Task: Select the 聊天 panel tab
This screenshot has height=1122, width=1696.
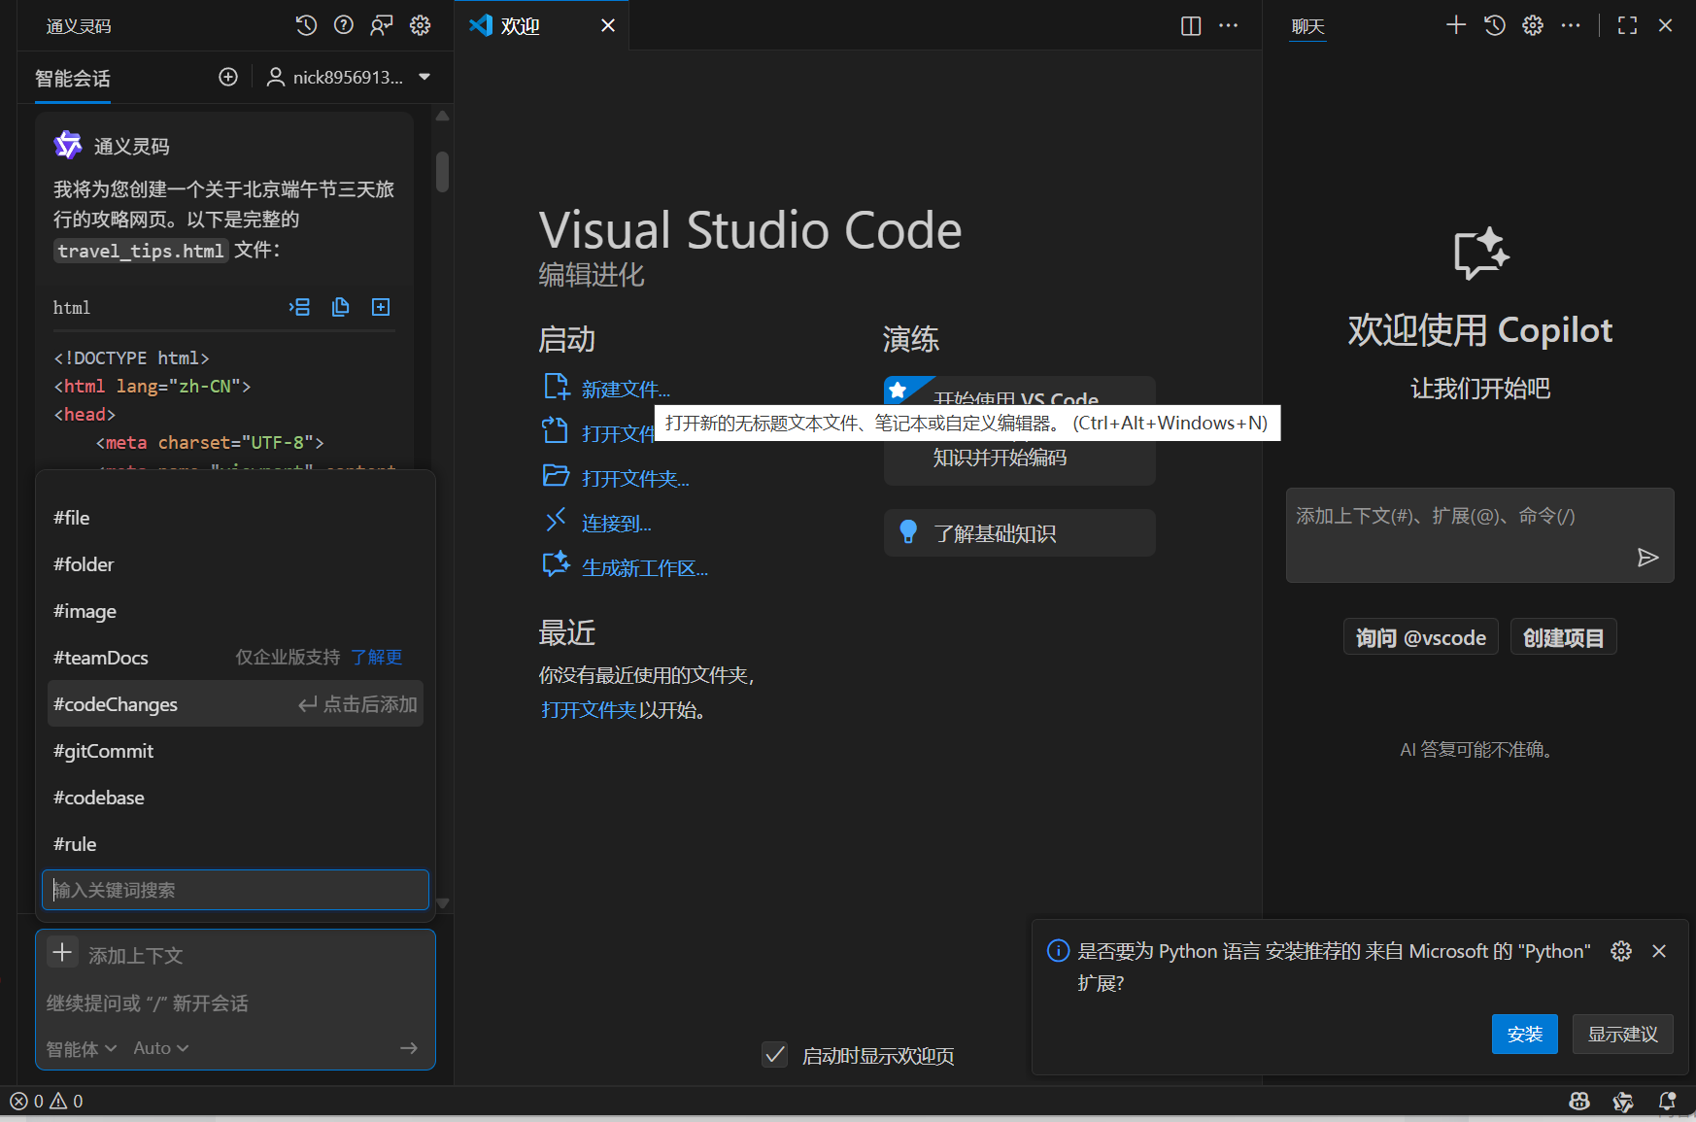Action: pyautogui.click(x=1307, y=26)
